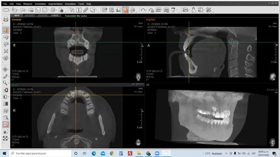Select the shapes annotation tool
Viewport: 280px width, 157px height.
93,10
